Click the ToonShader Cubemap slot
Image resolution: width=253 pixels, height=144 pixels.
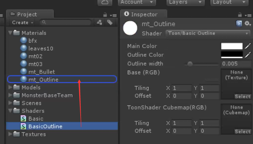click(x=237, y=119)
